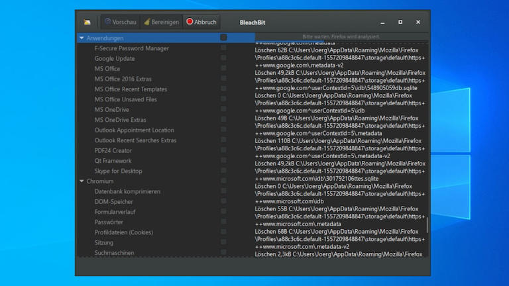509x286 pixels.
Task: Select the Sitzung entry
Action: pyautogui.click(x=104, y=242)
